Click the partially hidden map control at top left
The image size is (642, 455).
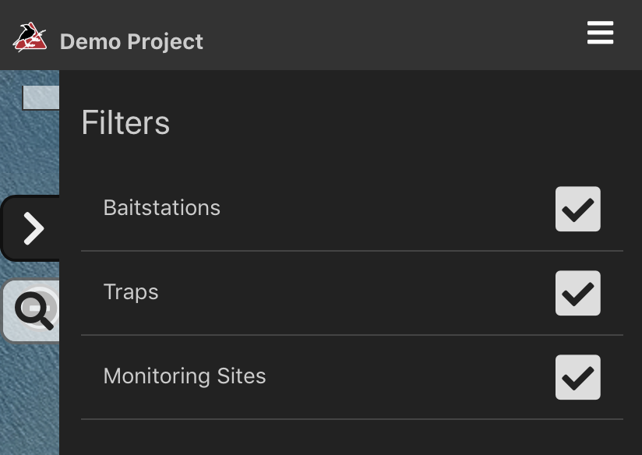41,97
